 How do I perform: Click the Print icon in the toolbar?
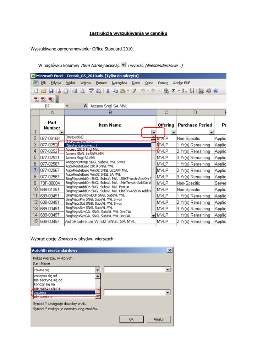tap(75, 91)
